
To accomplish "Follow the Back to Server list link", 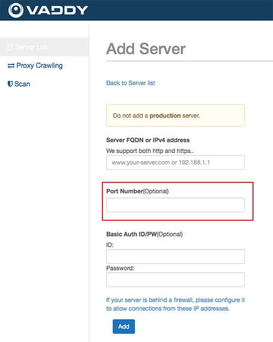I will [x=131, y=83].
